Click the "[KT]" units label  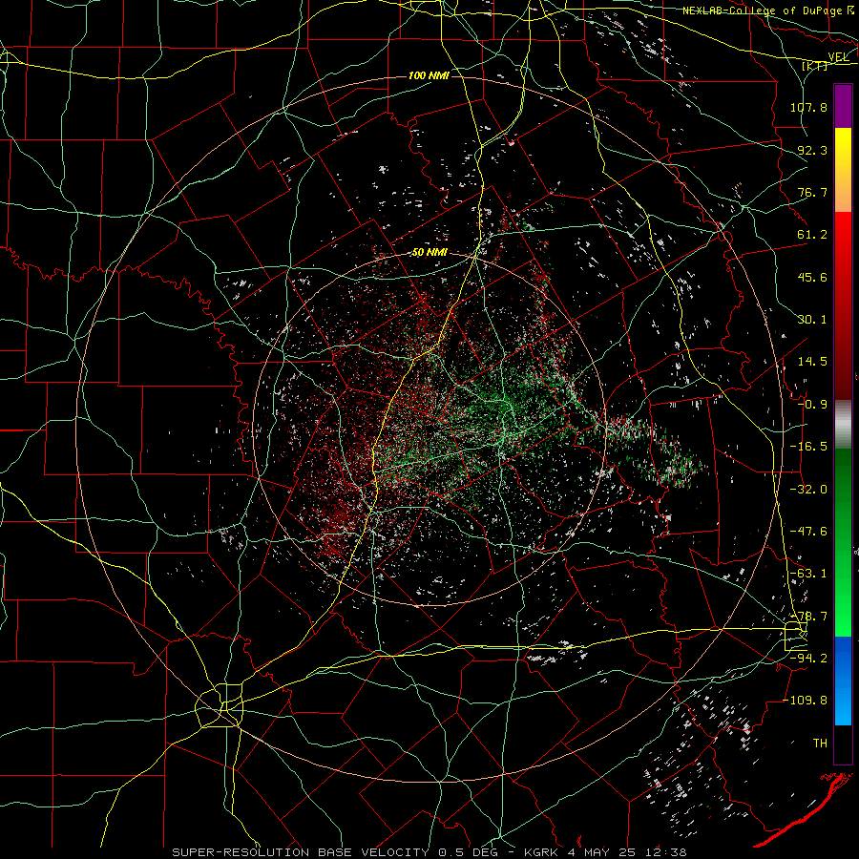coord(815,66)
